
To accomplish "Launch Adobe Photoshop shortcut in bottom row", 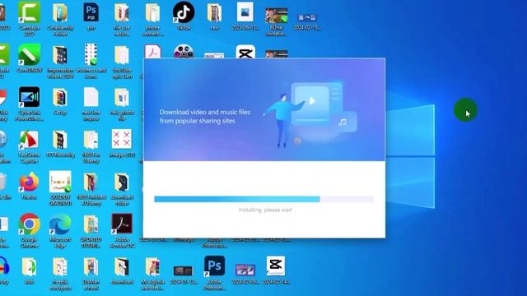I will 214,266.
